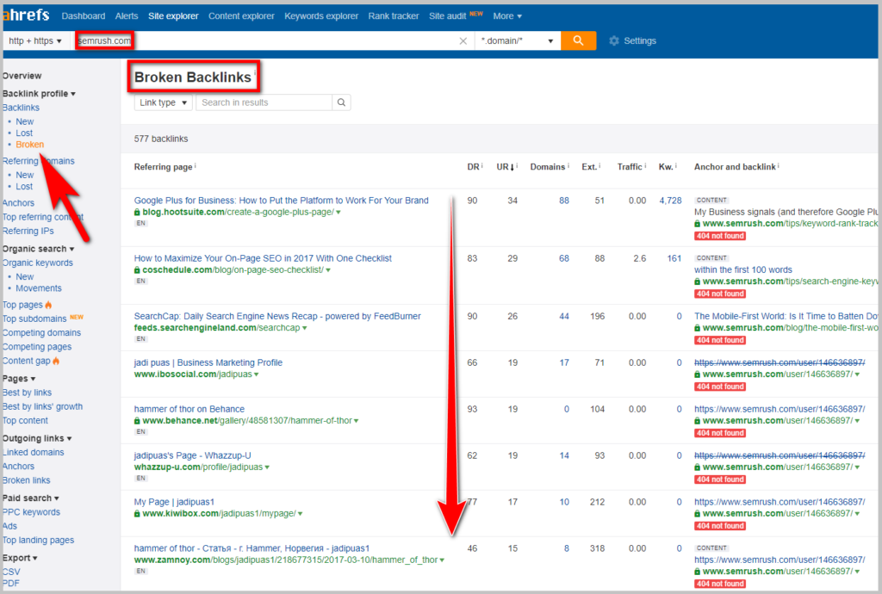
Task: Export results as CSV
Action: coord(11,572)
